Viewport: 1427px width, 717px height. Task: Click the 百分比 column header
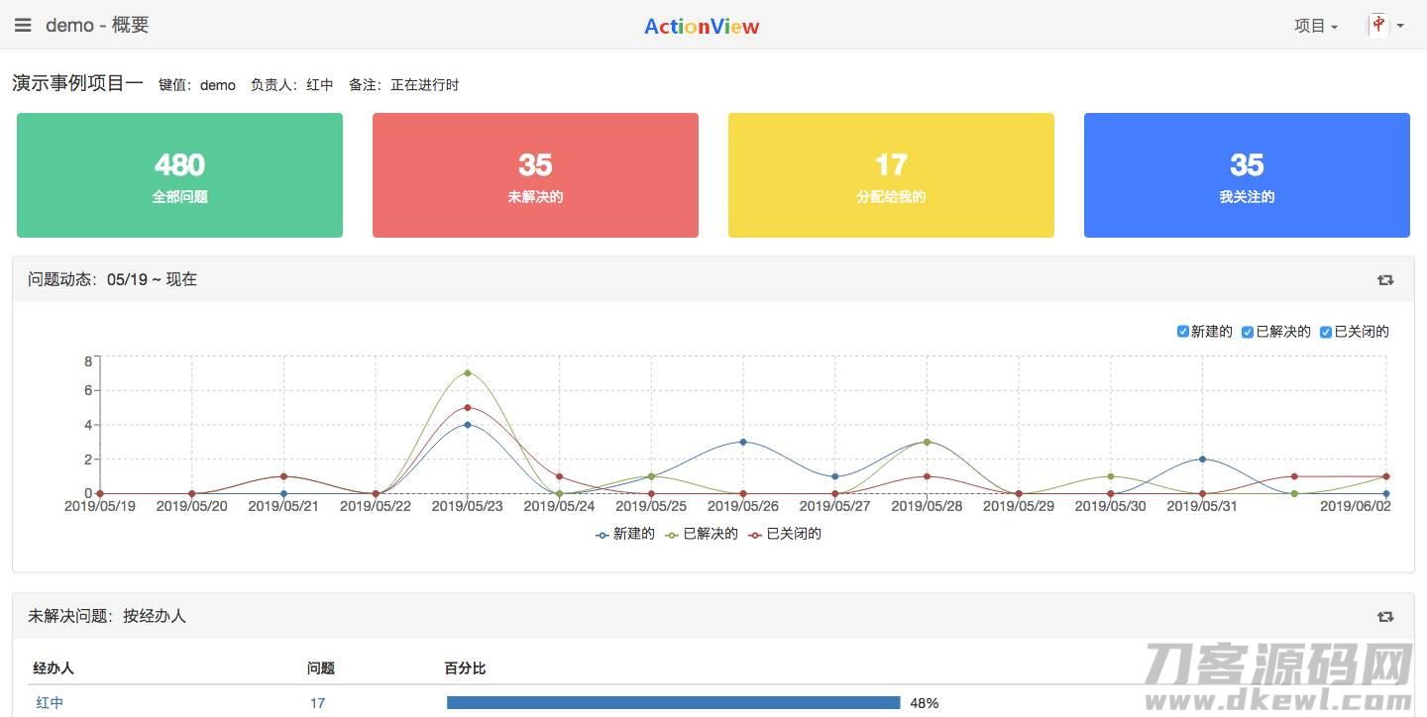pyautogui.click(x=465, y=668)
